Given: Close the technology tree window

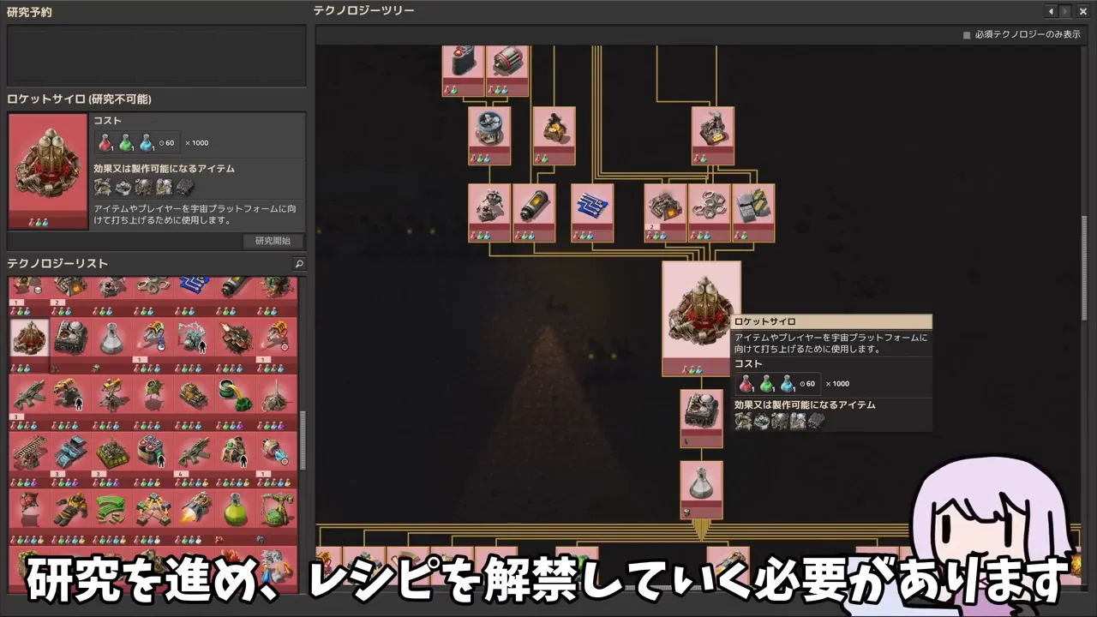Looking at the screenshot, I should coord(1082,11).
